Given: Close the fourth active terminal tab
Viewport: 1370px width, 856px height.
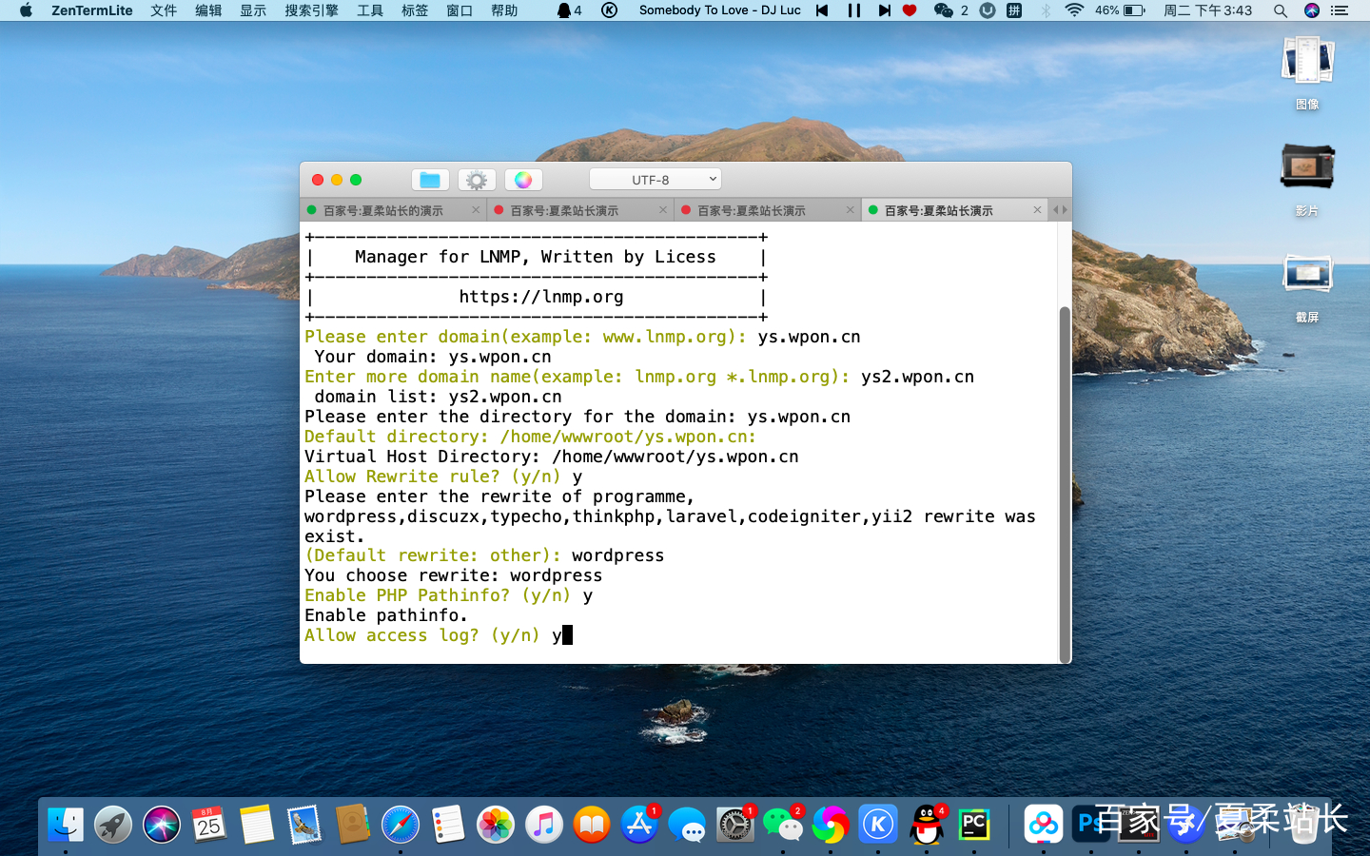Looking at the screenshot, I should 1037,210.
